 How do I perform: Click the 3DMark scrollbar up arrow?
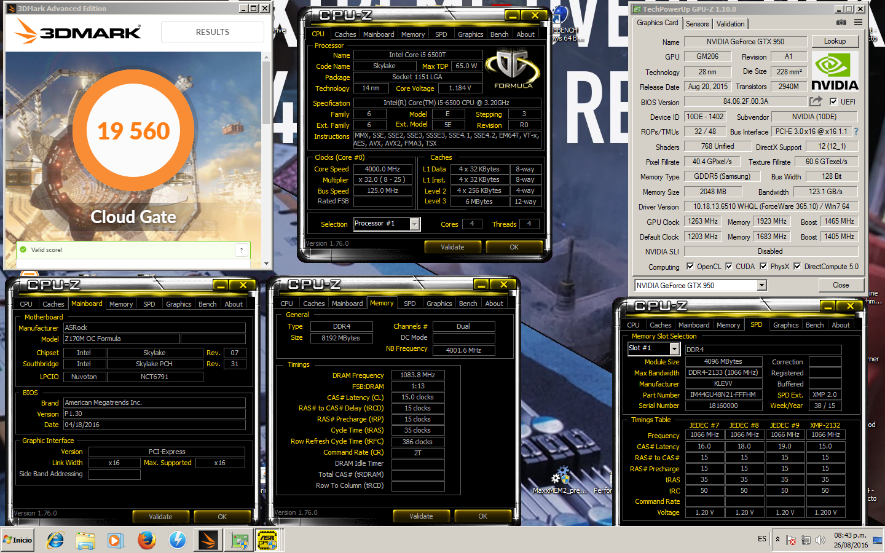pyautogui.click(x=267, y=57)
